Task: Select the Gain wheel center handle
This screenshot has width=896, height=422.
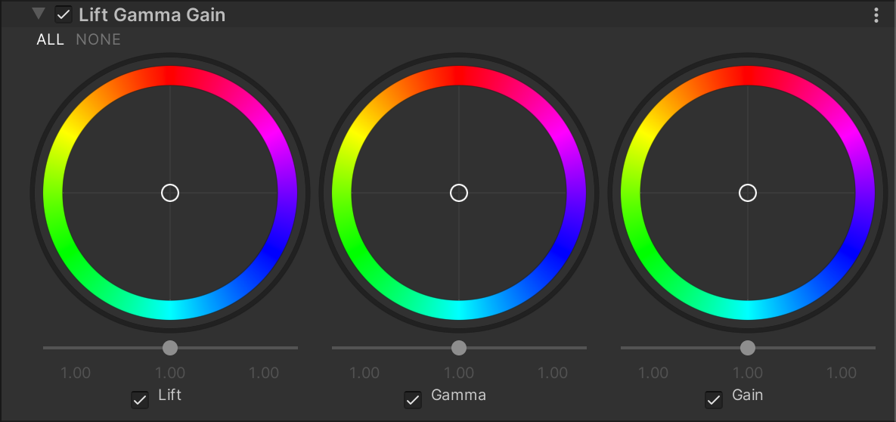Action: point(748,193)
